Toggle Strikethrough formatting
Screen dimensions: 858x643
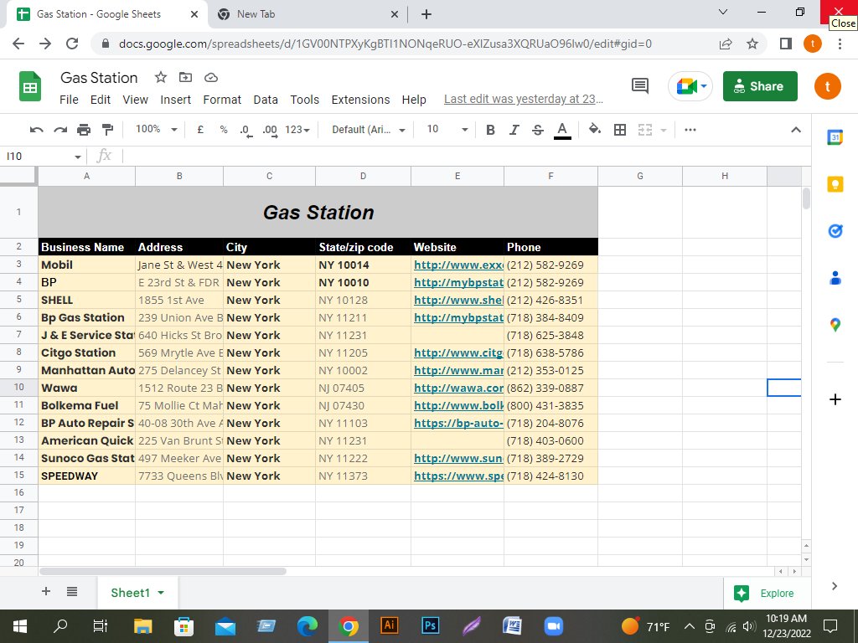537,130
